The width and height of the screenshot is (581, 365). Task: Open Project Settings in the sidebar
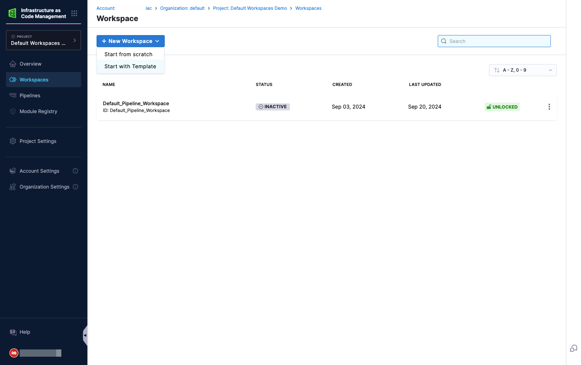point(43,141)
